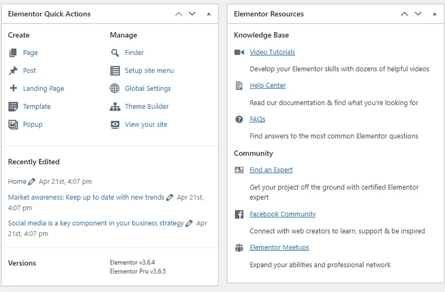
Task: Click 'Develop your Elementor skills' description text
Action: coord(339,69)
